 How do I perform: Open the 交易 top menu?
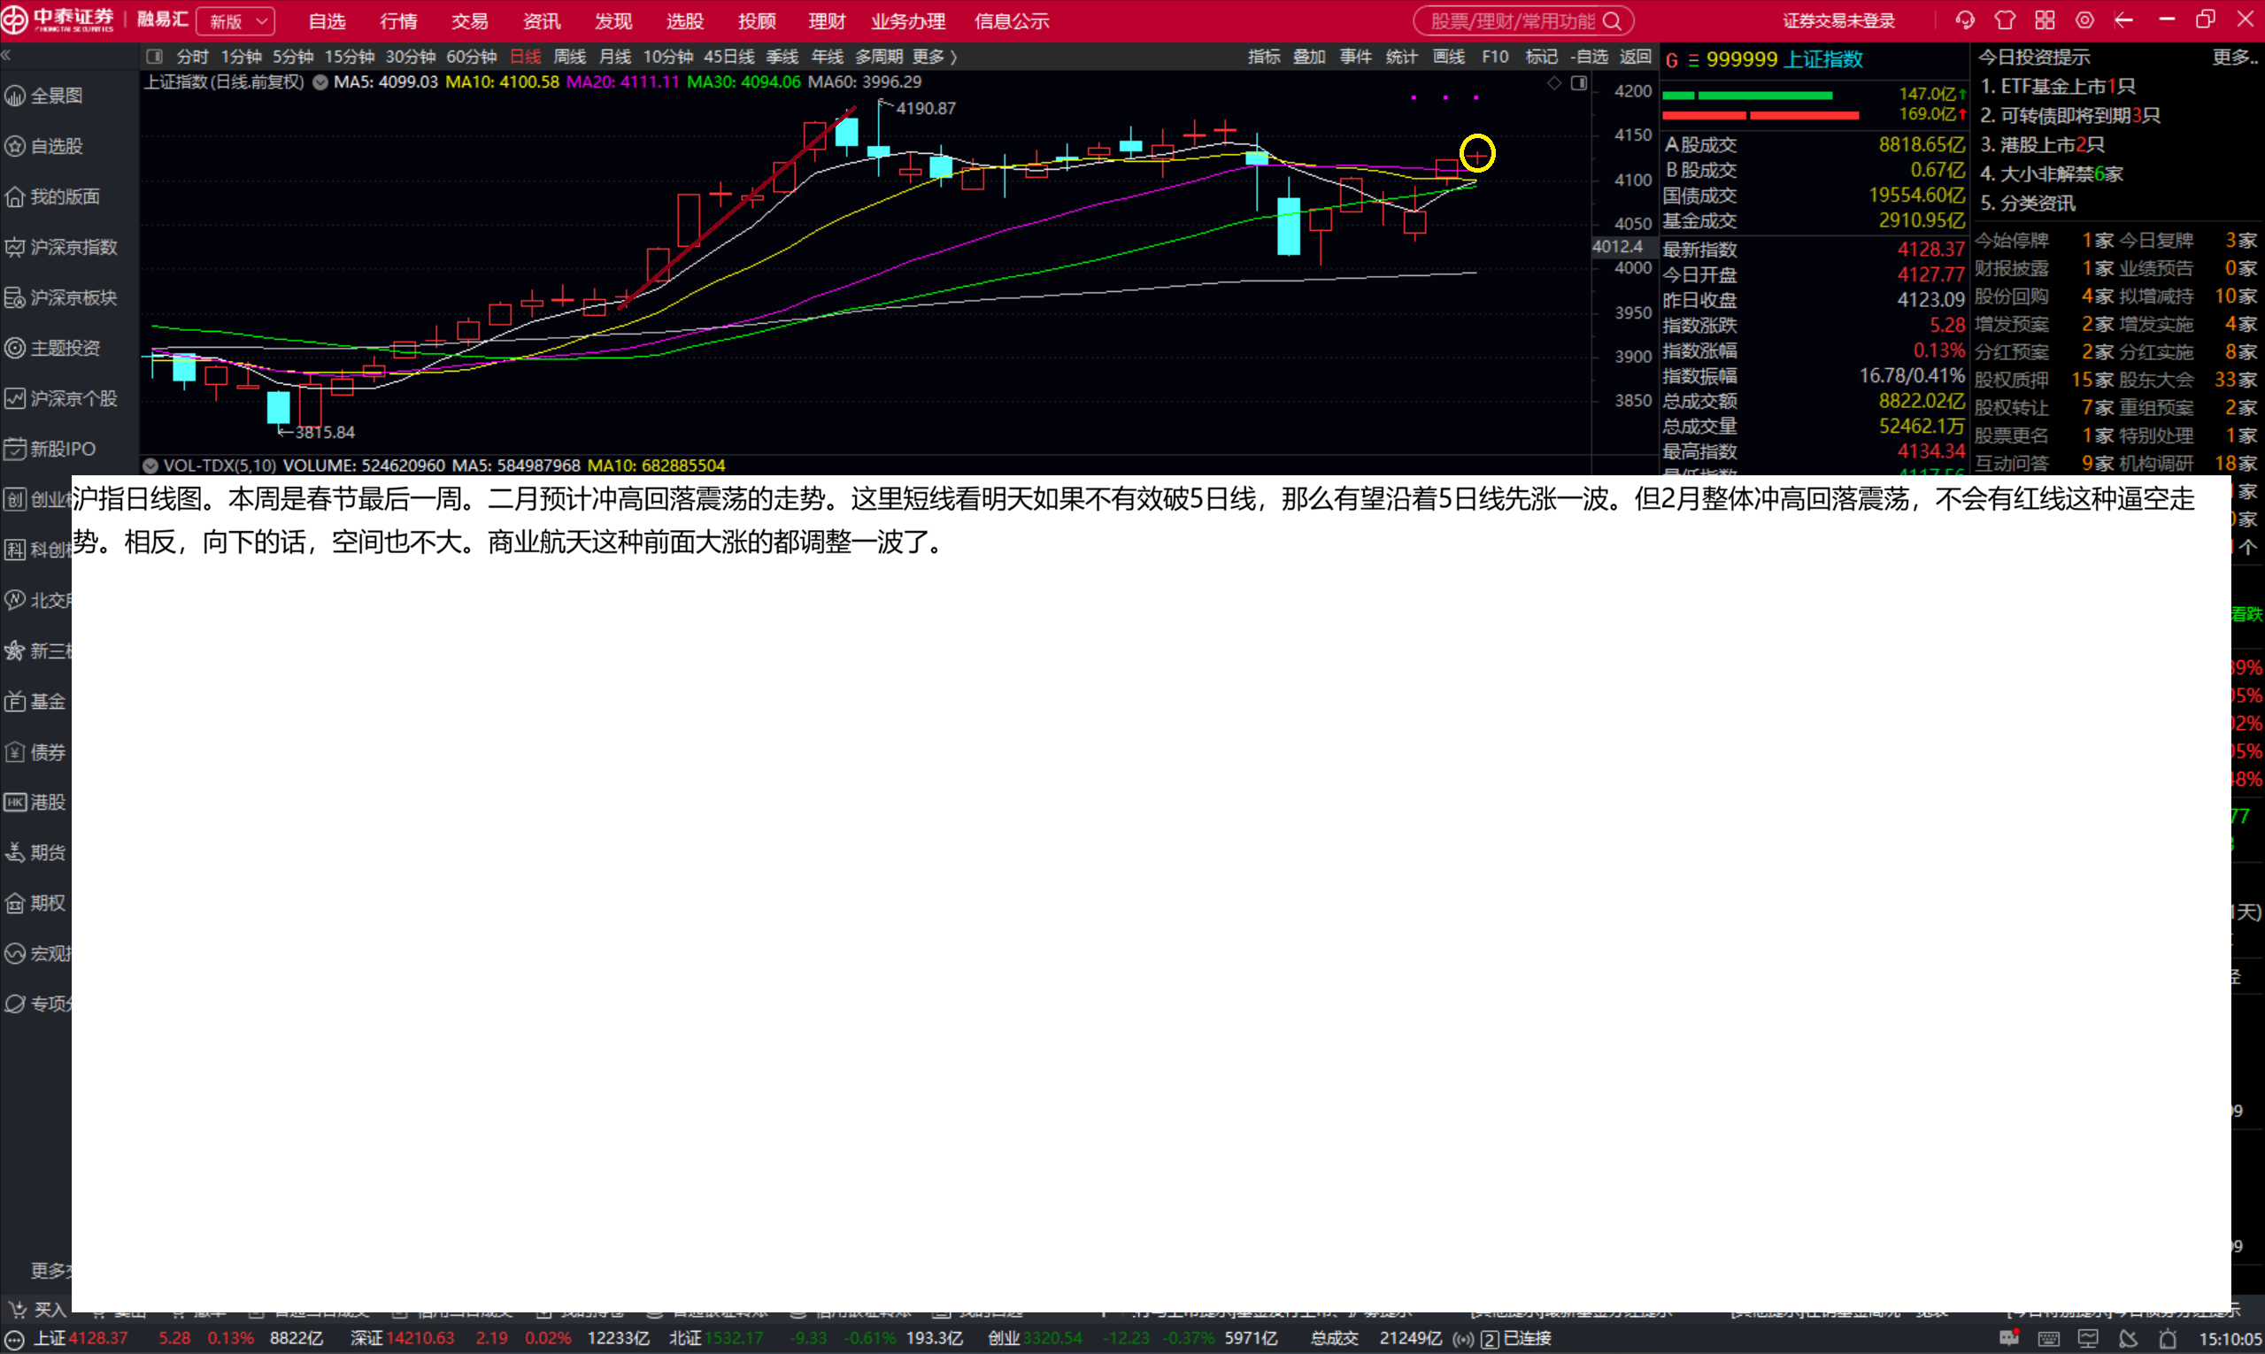470,21
